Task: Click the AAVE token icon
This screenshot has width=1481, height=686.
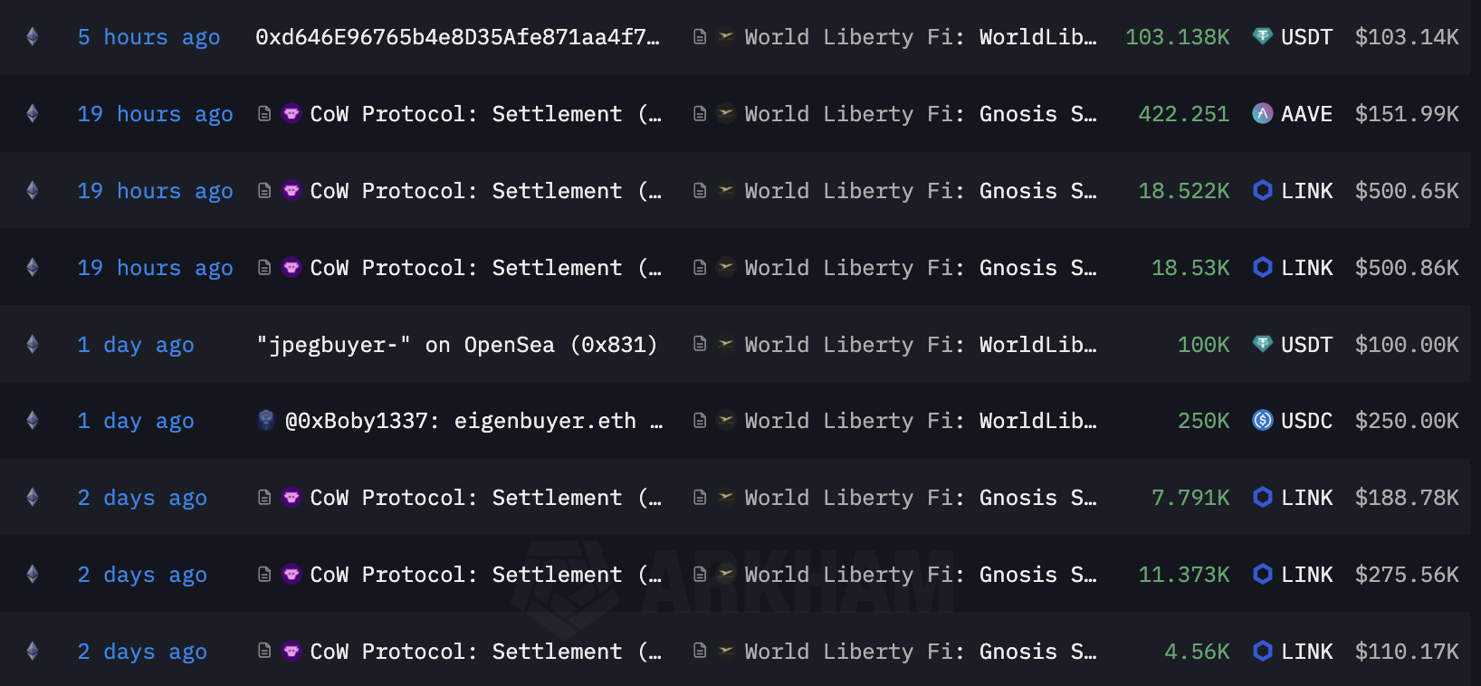Action: coord(1262,114)
